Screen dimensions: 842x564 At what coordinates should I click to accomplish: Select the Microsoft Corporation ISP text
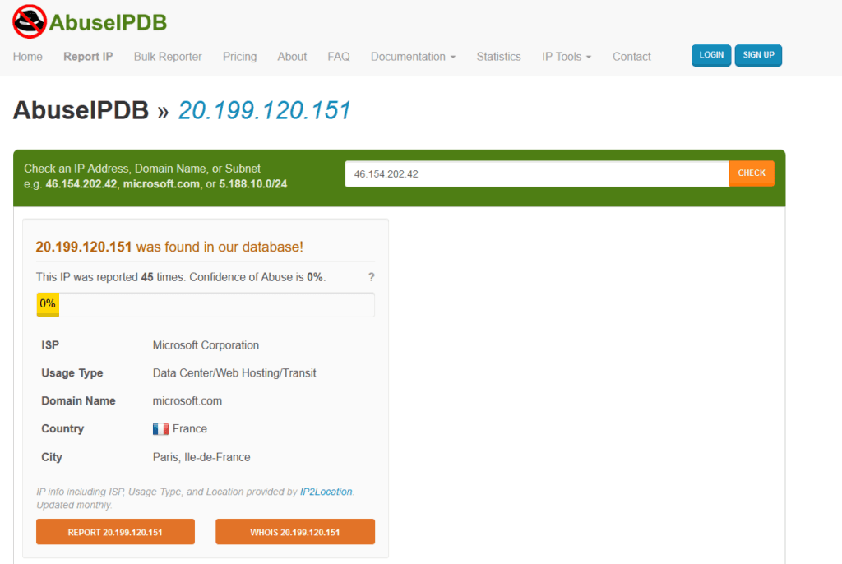[206, 345]
